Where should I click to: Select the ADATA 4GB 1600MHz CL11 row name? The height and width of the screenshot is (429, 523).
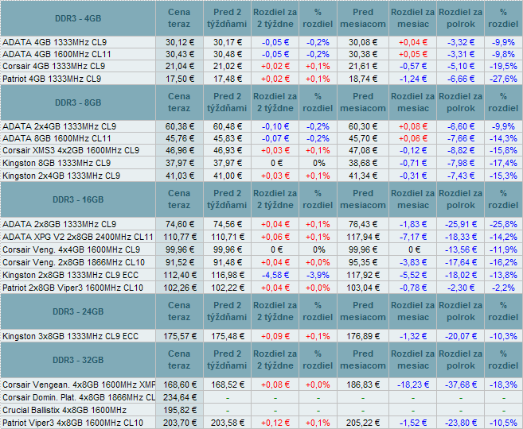click(57, 54)
